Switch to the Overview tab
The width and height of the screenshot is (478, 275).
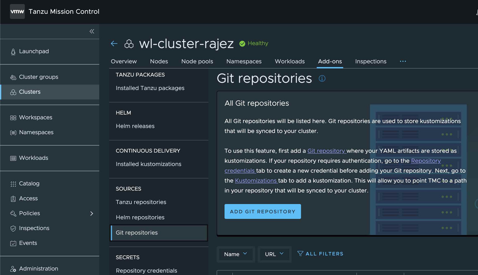click(x=124, y=62)
